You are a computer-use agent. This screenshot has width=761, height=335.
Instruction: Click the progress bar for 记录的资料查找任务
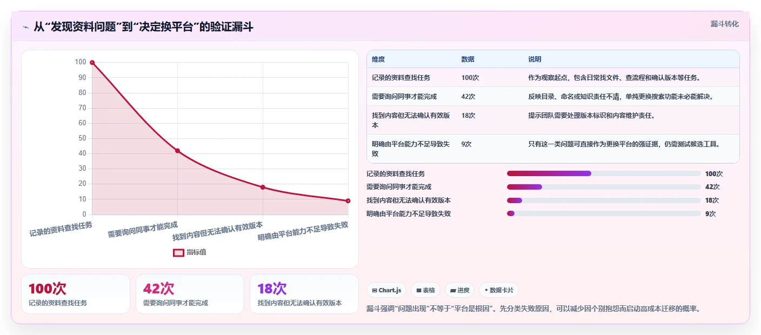pos(604,173)
